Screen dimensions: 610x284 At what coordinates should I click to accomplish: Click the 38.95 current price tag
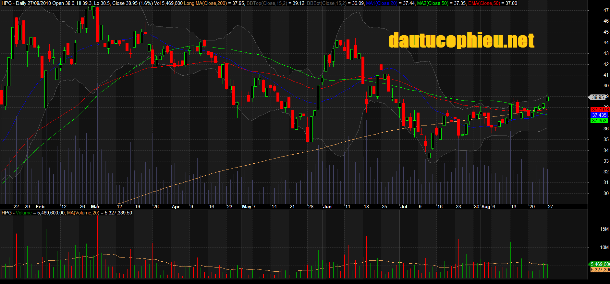598,97
